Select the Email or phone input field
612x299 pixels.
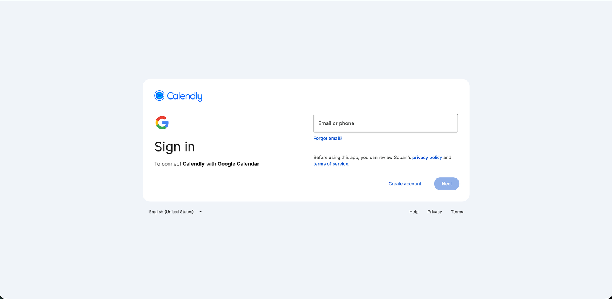point(385,123)
